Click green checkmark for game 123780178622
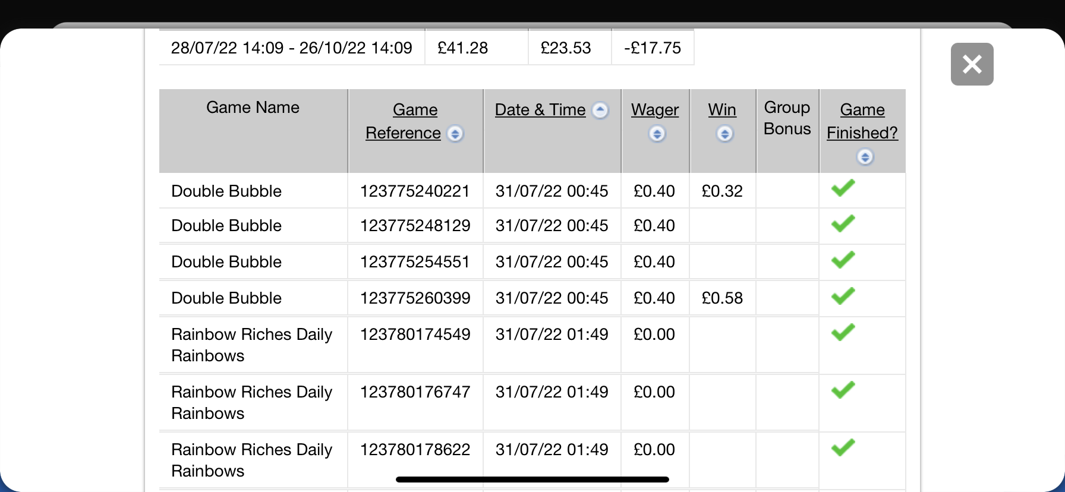This screenshot has width=1065, height=492. (x=843, y=447)
